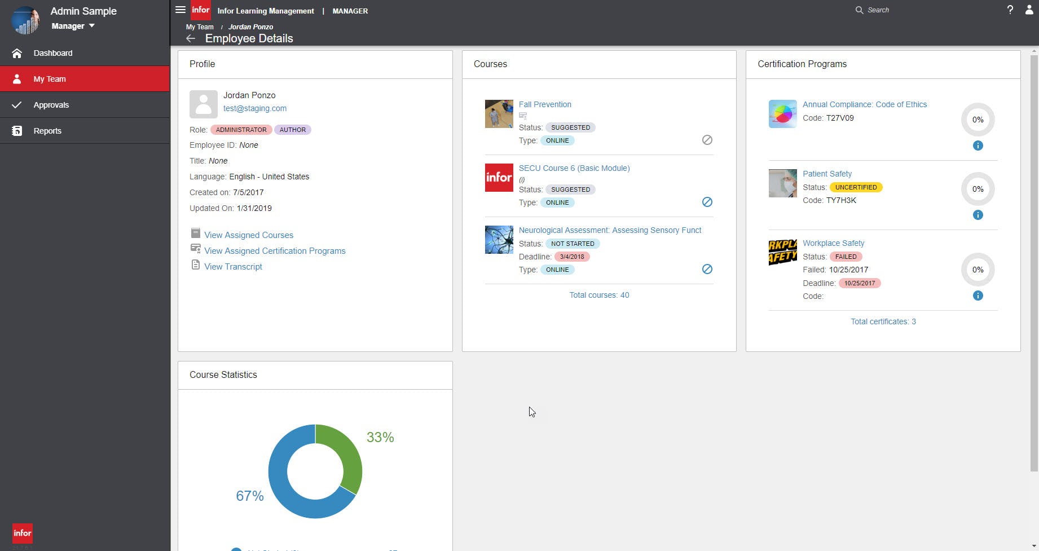
Task: Select MANAGER in the top navigation
Action: click(x=350, y=11)
